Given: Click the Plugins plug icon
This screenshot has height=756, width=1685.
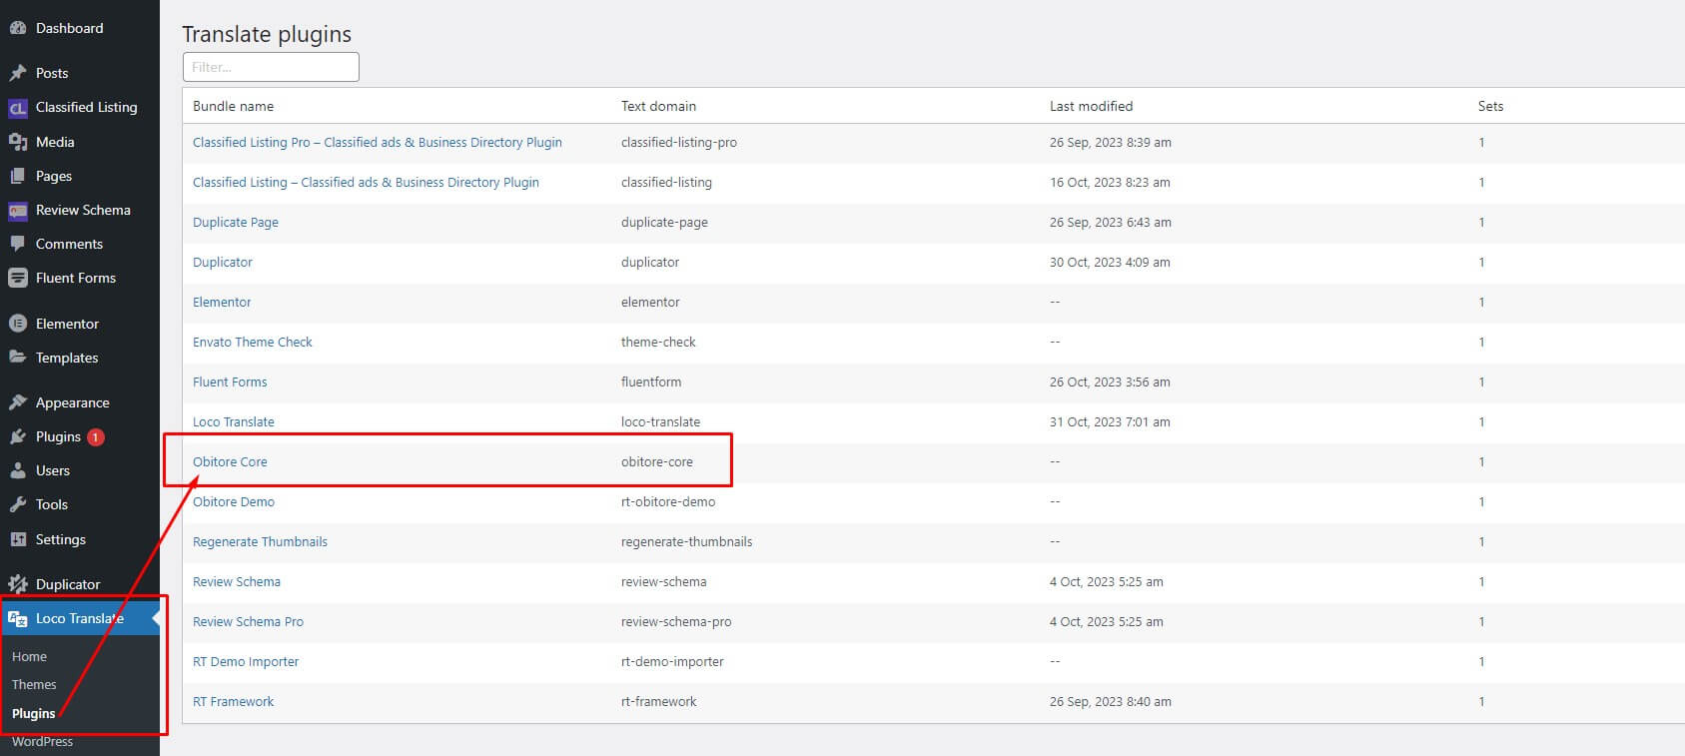Looking at the screenshot, I should pyautogui.click(x=18, y=436).
